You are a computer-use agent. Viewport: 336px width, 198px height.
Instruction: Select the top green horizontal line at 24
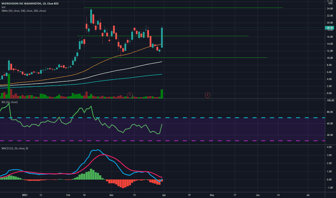pos(183,8)
